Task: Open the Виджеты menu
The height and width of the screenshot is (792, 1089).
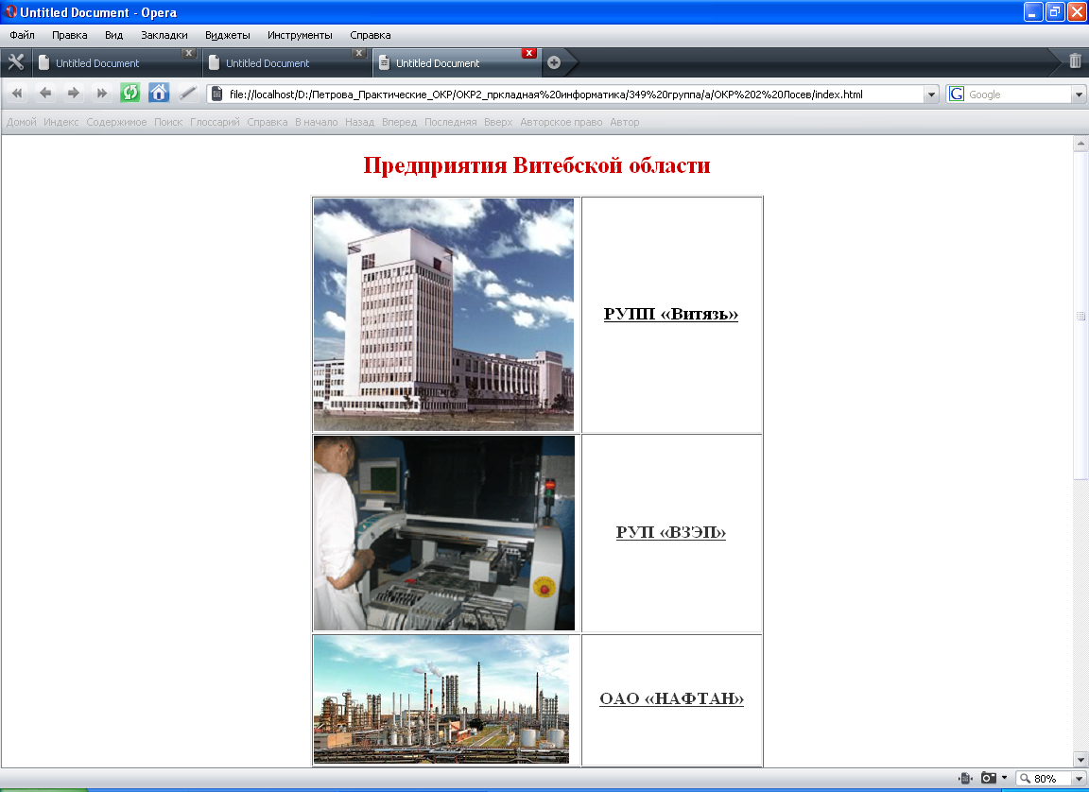Action: pos(227,35)
